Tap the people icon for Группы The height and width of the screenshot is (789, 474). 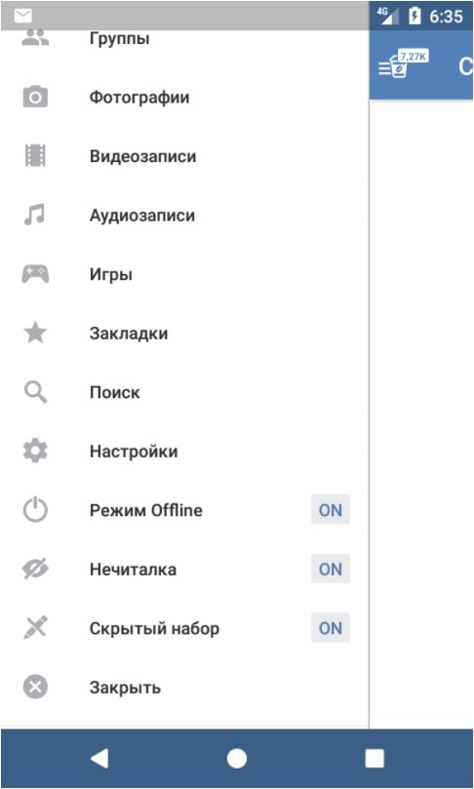point(35,38)
